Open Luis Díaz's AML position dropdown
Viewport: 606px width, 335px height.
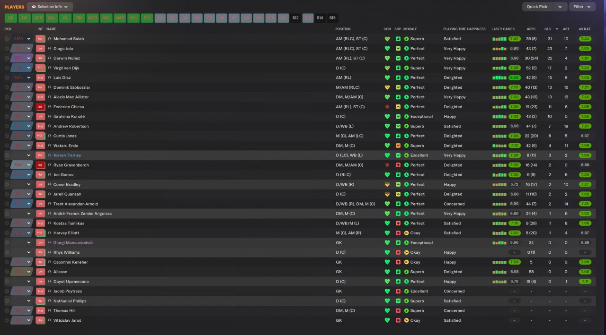coord(22,77)
